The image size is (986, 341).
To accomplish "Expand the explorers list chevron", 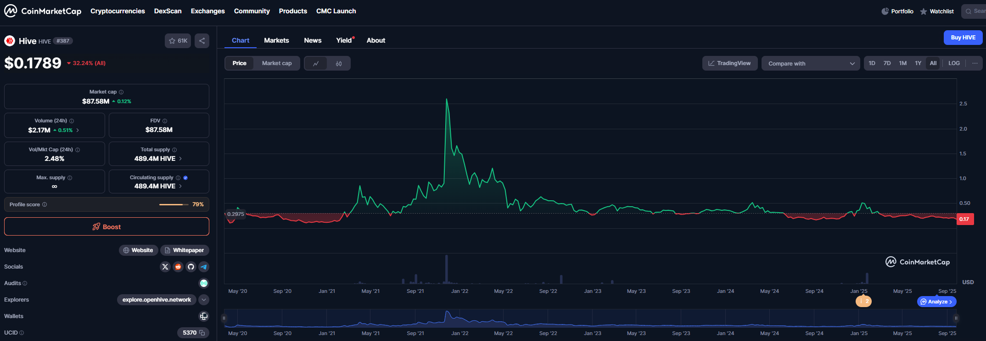I will tap(204, 300).
